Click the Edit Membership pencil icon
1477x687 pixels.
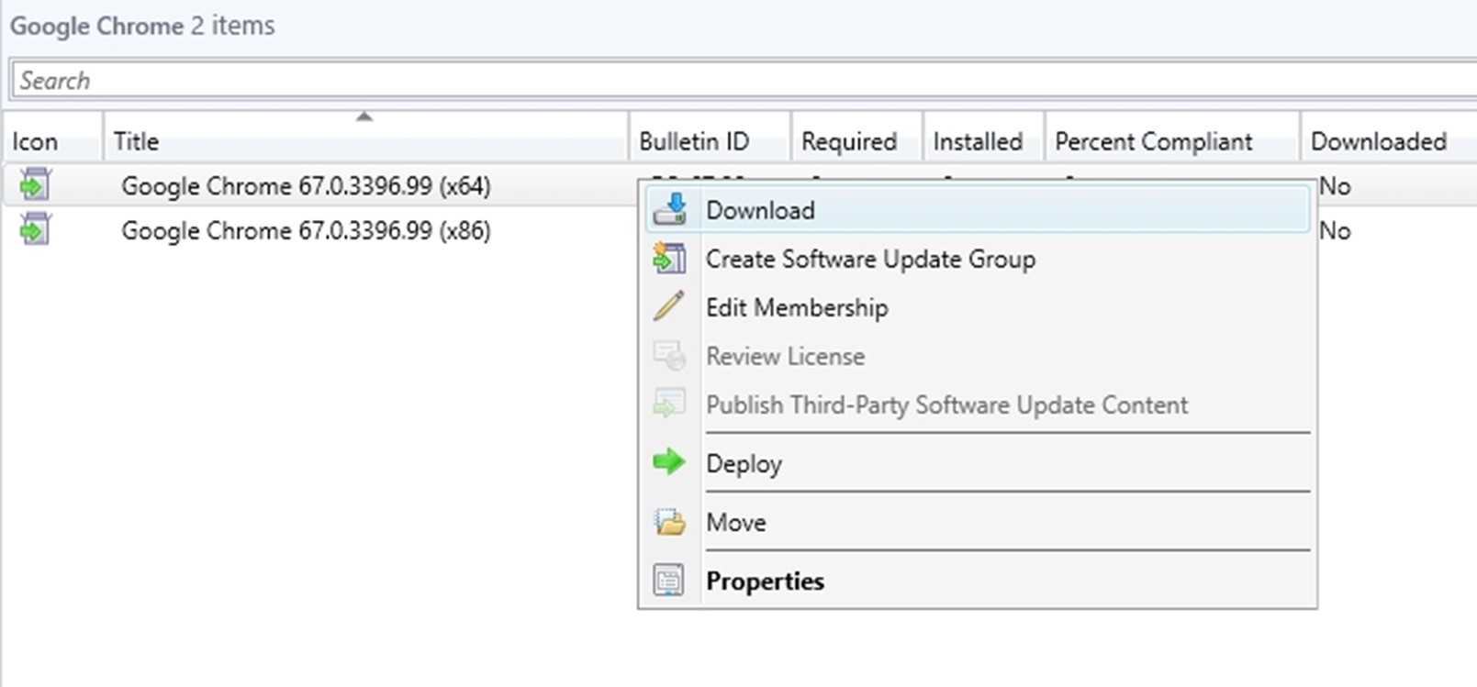(x=669, y=306)
